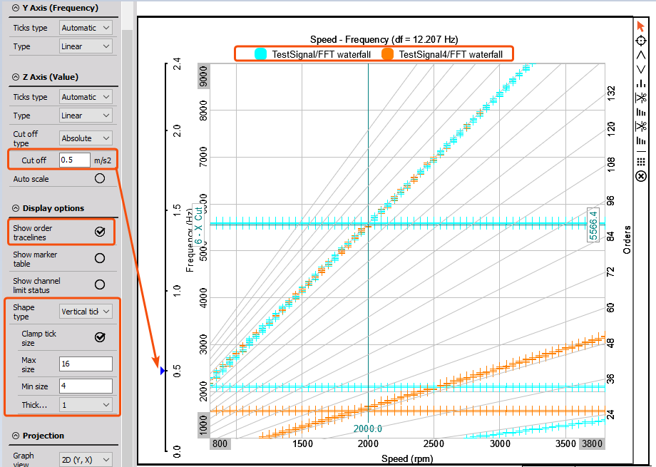Click the frequency axis maximum value 9000
The height and width of the screenshot is (467, 656).
(x=203, y=76)
